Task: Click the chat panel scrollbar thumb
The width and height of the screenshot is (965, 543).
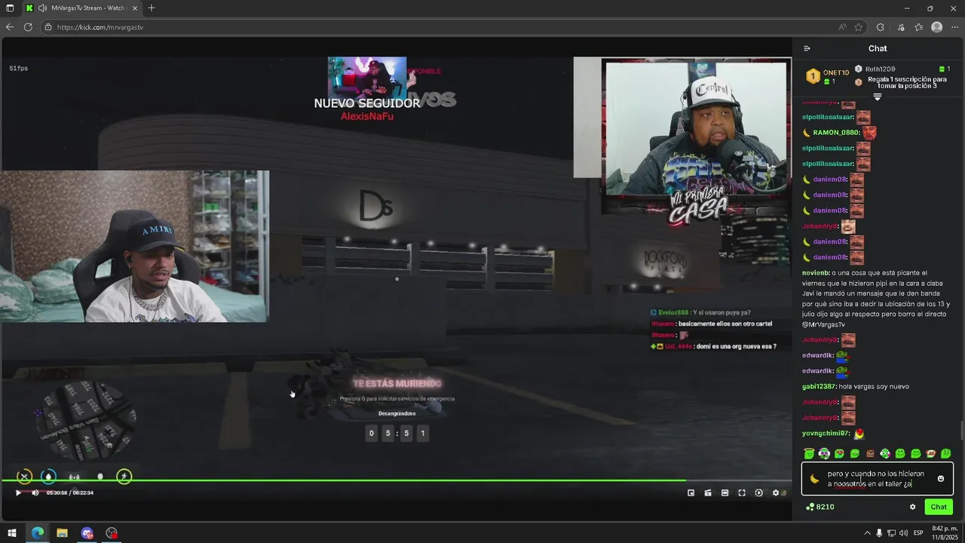Action: click(x=961, y=430)
